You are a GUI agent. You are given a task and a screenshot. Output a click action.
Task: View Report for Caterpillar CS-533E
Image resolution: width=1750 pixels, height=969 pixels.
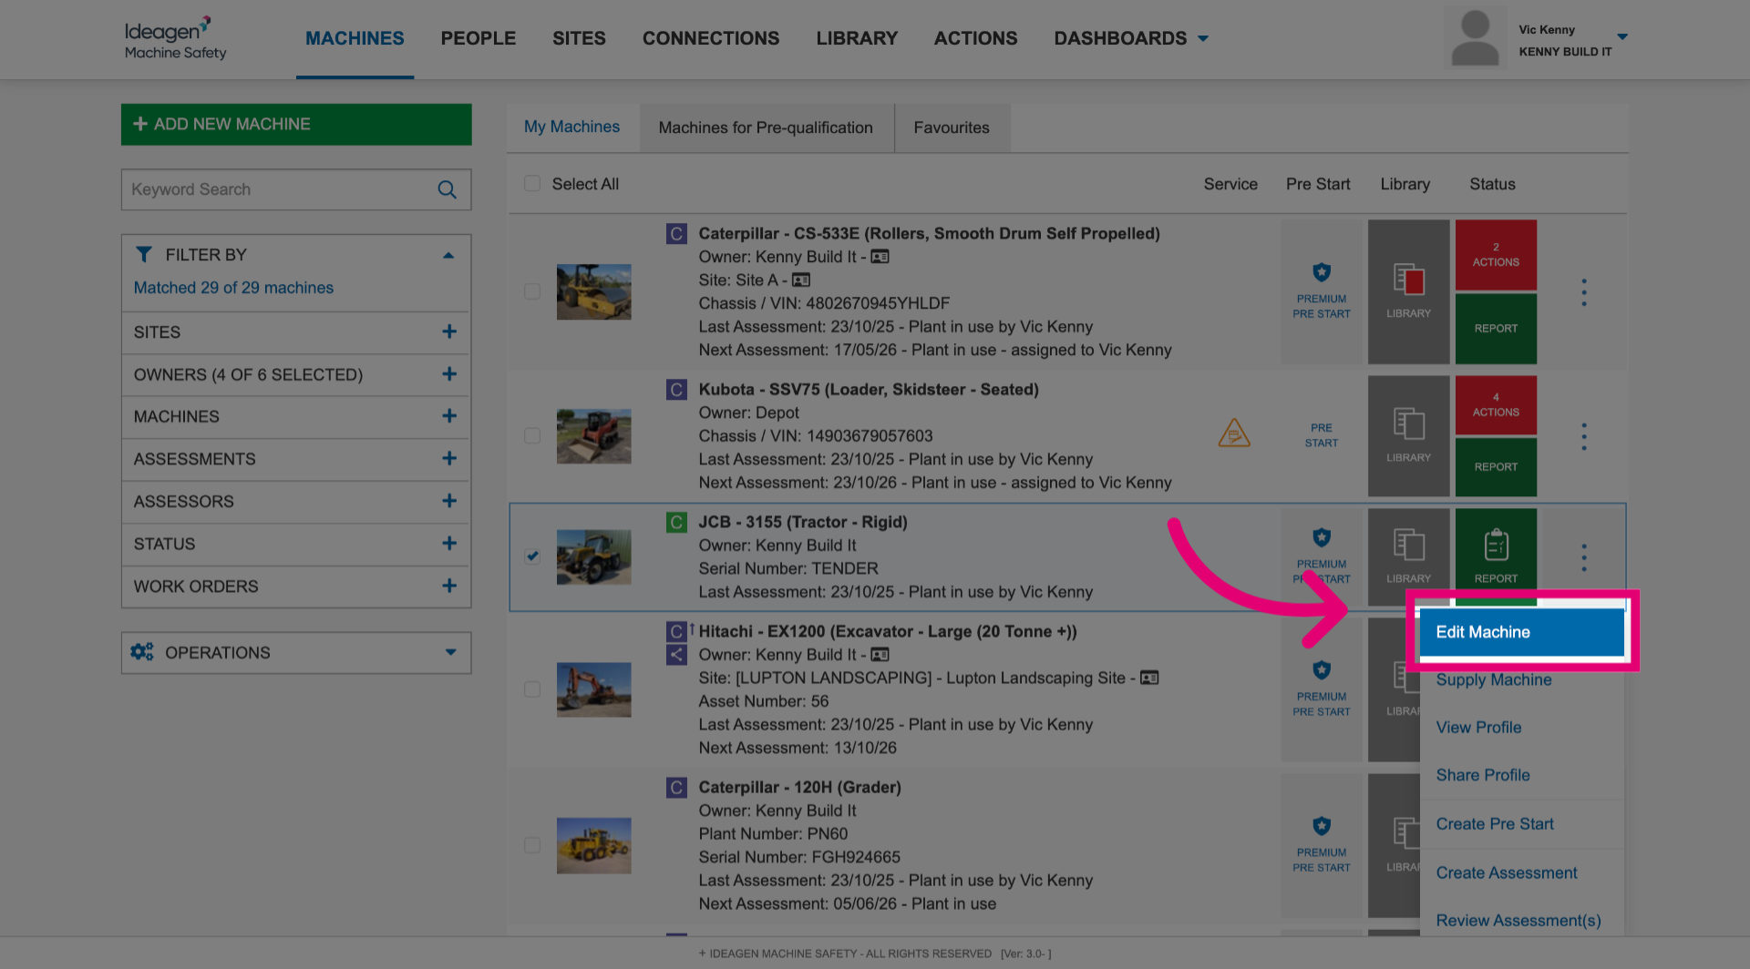1496,329
